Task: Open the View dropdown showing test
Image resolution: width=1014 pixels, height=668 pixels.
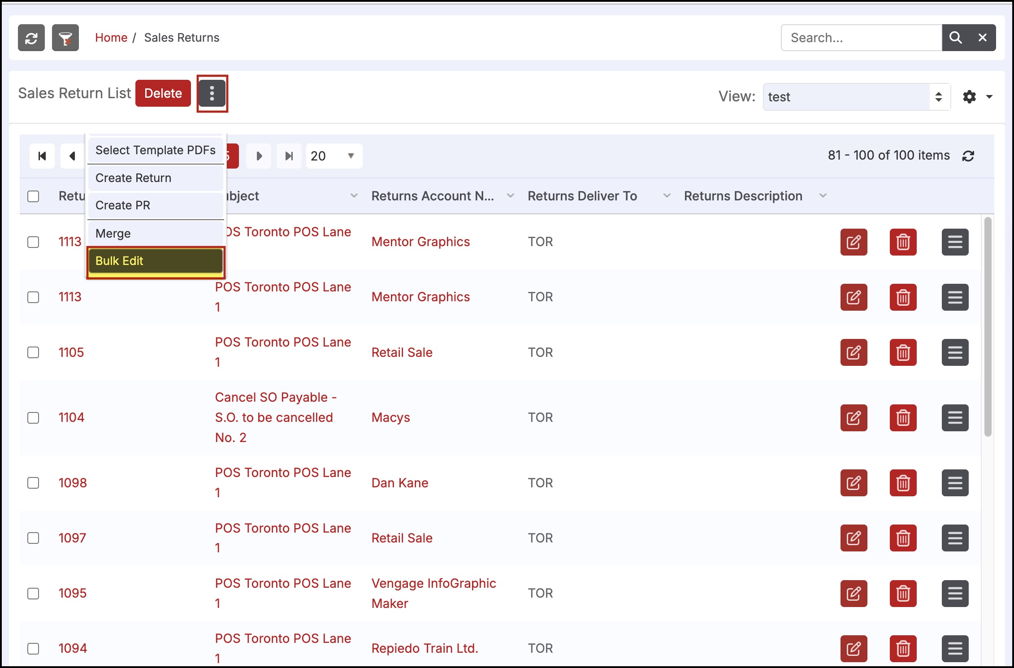Action: click(x=856, y=97)
